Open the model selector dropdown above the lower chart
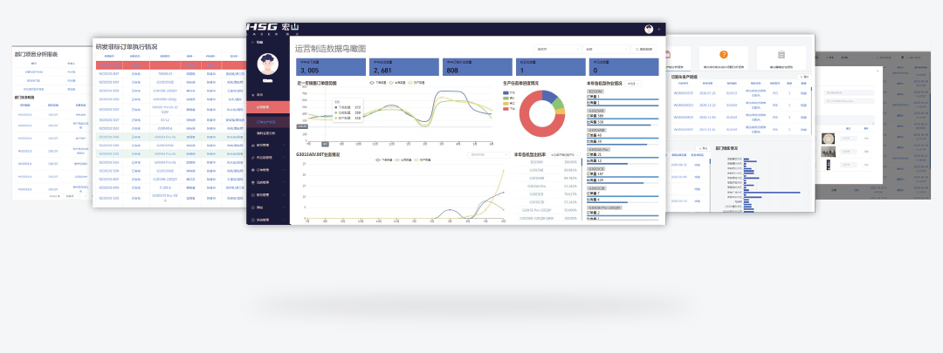Viewport: 943px width, 353px height. tap(484, 154)
